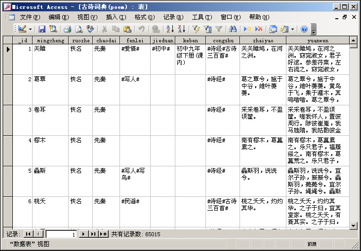Click the mingcheng cell 卷耳
Image resolution: width=361 pixels, height=251 pixels.
click(50, 120)
